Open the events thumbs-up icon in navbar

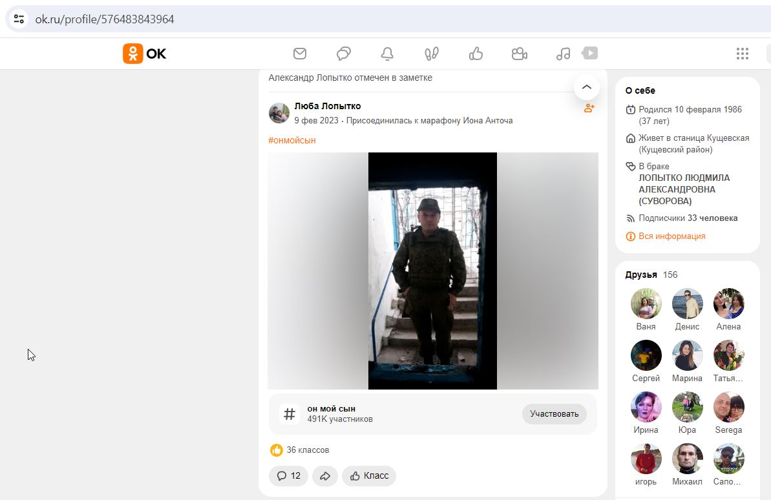pos(476,54)
